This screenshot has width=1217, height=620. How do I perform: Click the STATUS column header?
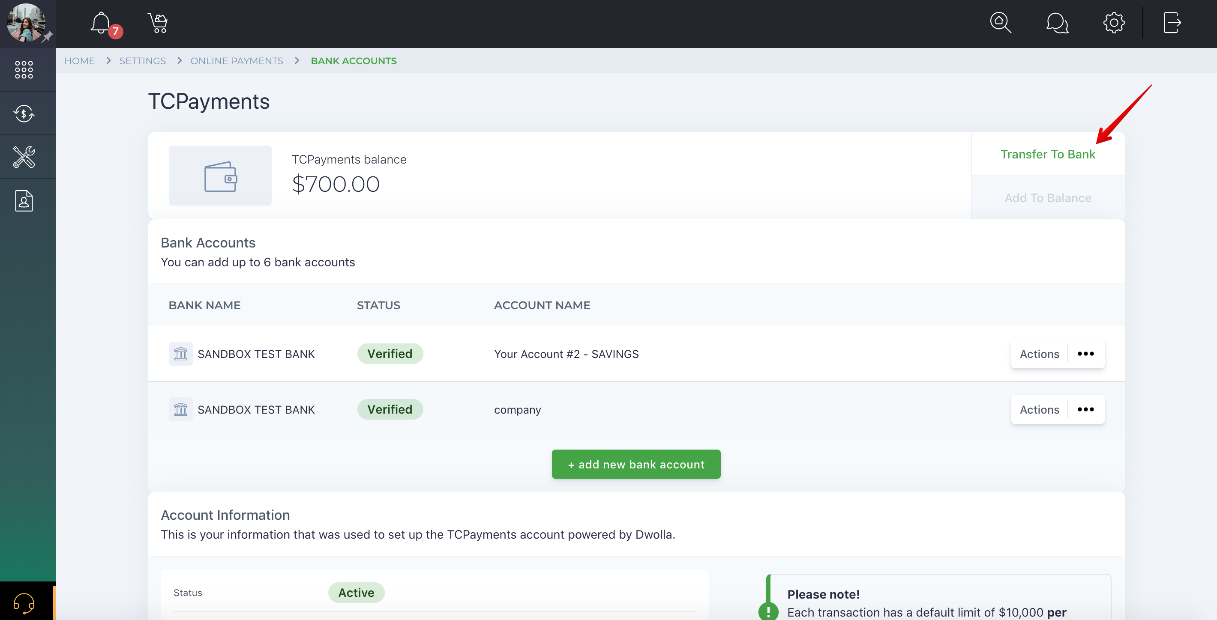tap(378, 305)
